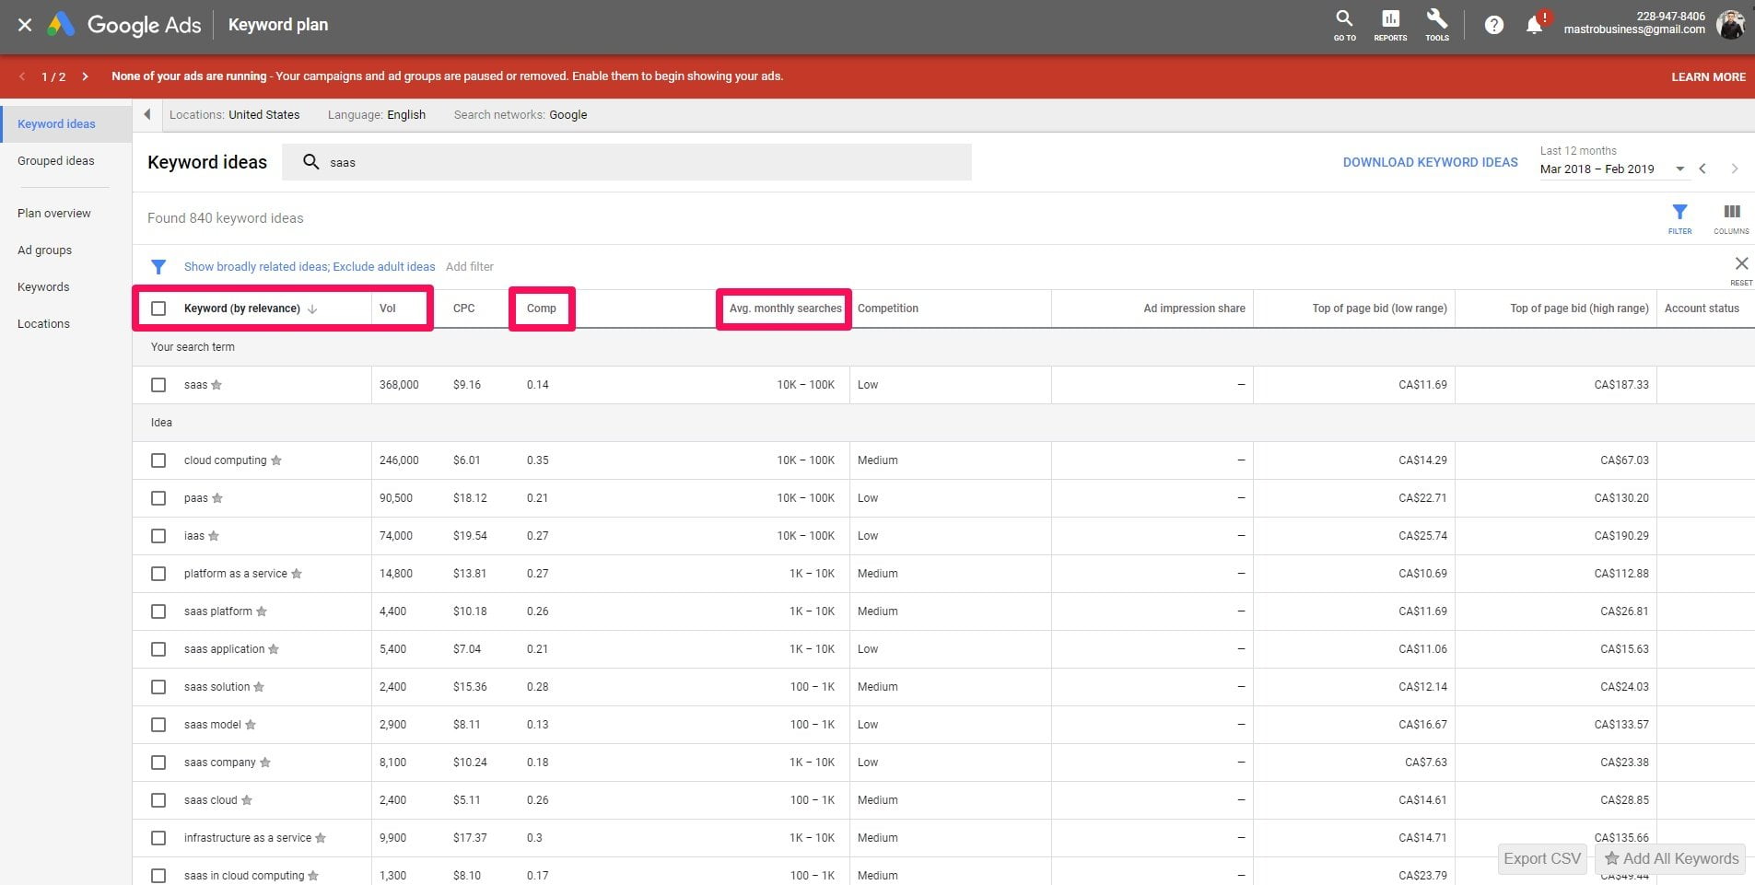Screen dimensions: 1755x885
Task: Star the infrastructure as a service keyword
Action: [x=321, y=838]
